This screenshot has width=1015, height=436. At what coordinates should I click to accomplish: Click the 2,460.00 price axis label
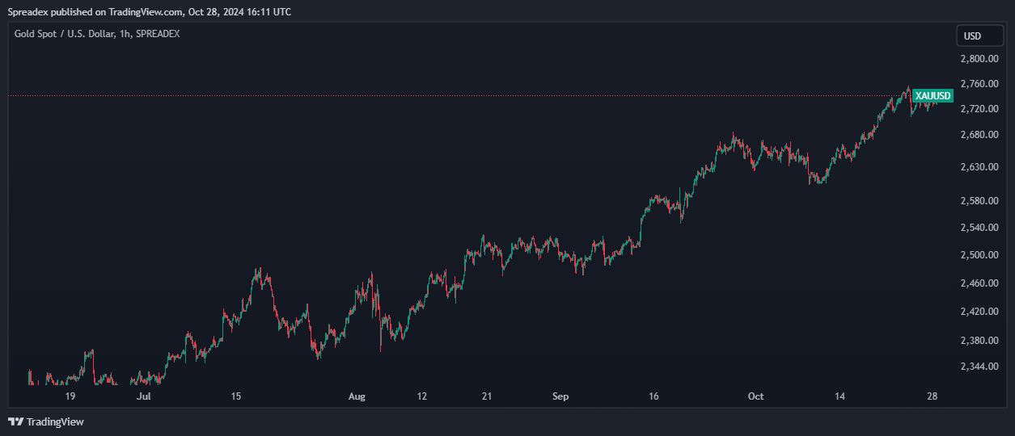click(978, 283)
